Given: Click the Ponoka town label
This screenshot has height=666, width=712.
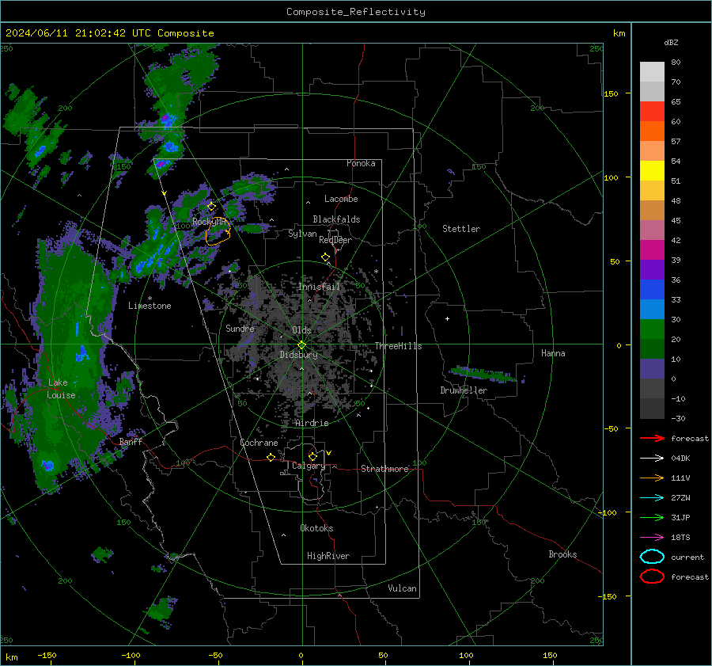Looking at the screenshot, I should [x=361, y=163].
